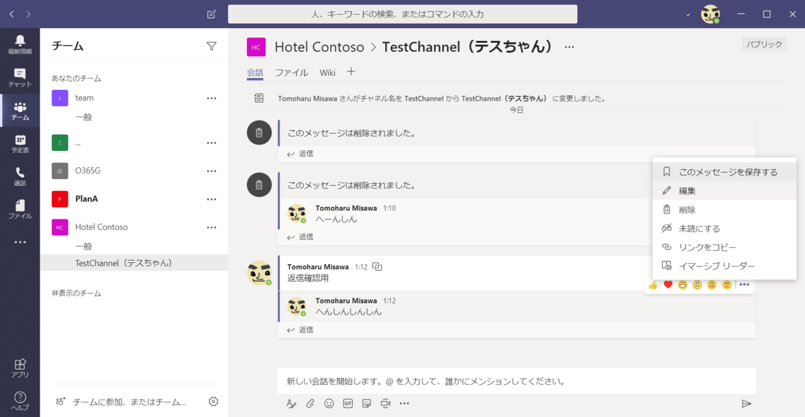Go back with the navigation arrow
The image size is (805, 417).
tap(11, 14)
